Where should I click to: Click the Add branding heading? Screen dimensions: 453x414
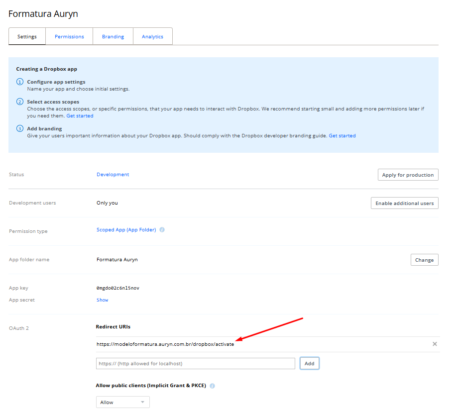(x=44, y=129)
